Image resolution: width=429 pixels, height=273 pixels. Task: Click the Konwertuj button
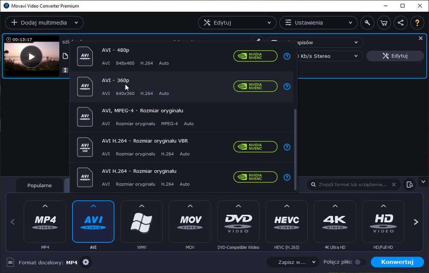(x=397, y=262)
